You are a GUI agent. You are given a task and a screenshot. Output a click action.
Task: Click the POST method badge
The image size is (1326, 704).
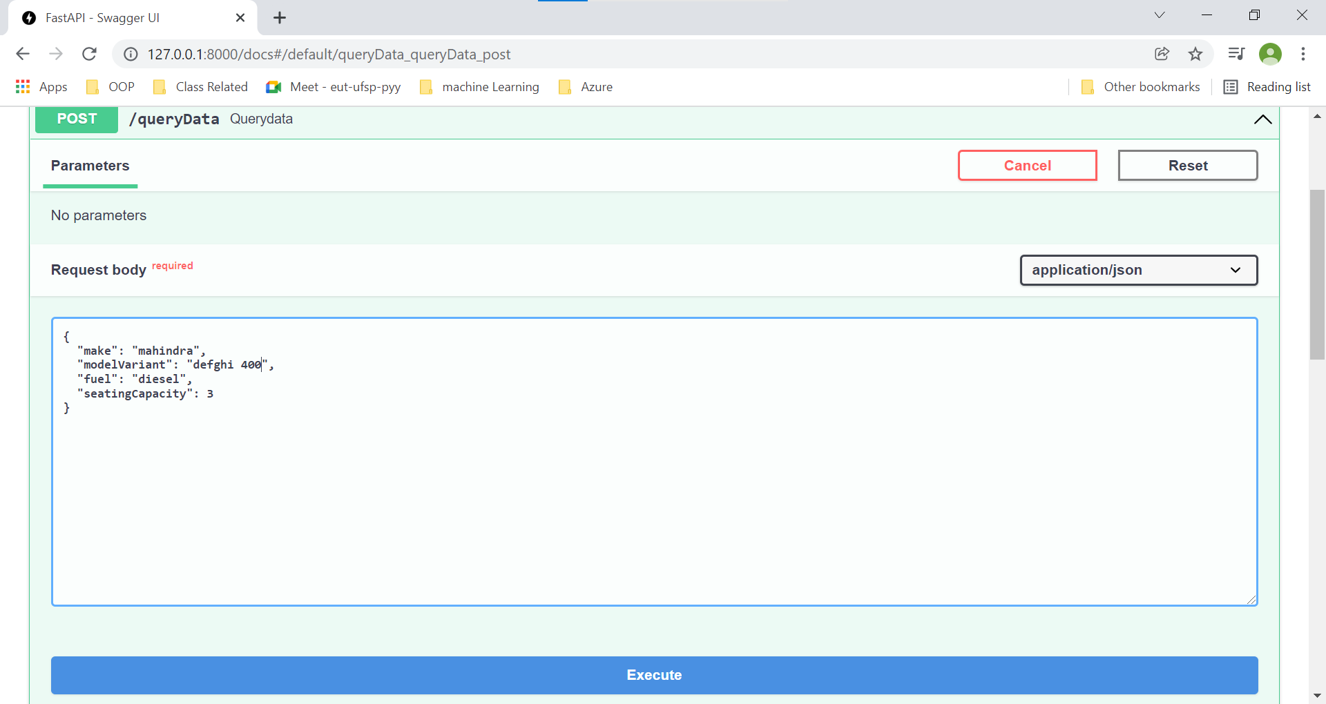point(77,119)
